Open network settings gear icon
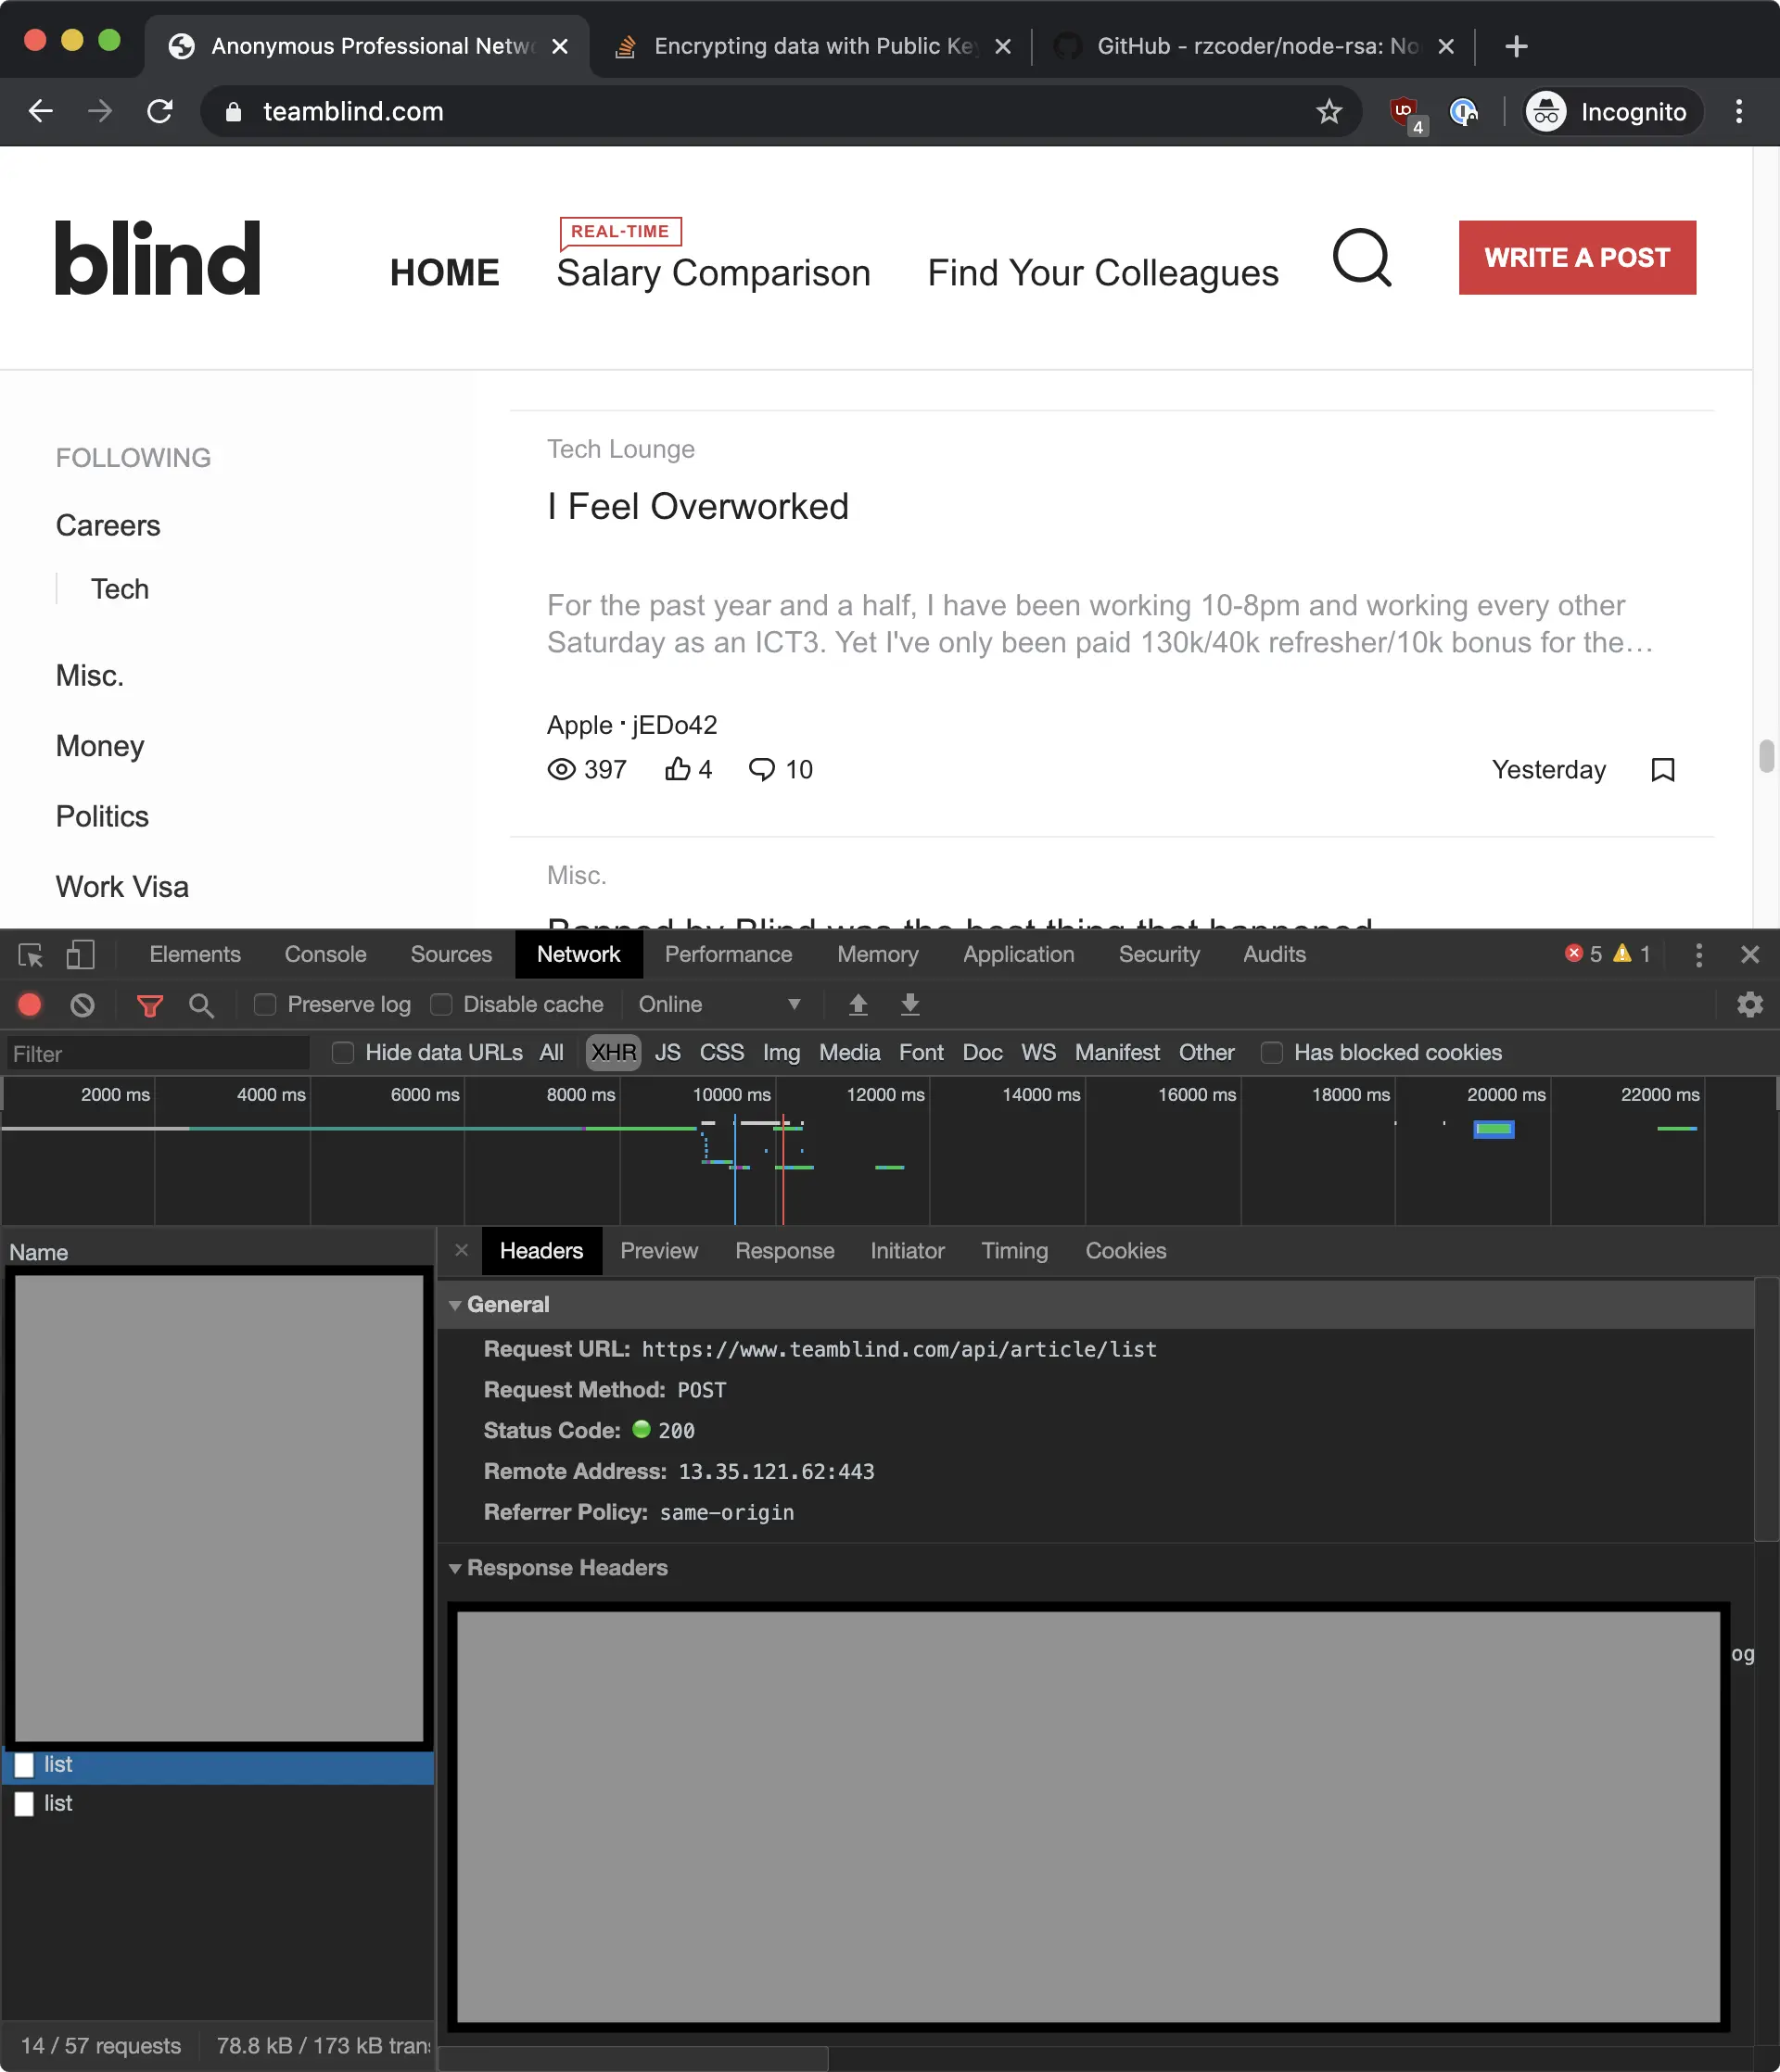Viewport: 1780px width, 2072px height. pyautogui.click(x=1749, y=1005)
